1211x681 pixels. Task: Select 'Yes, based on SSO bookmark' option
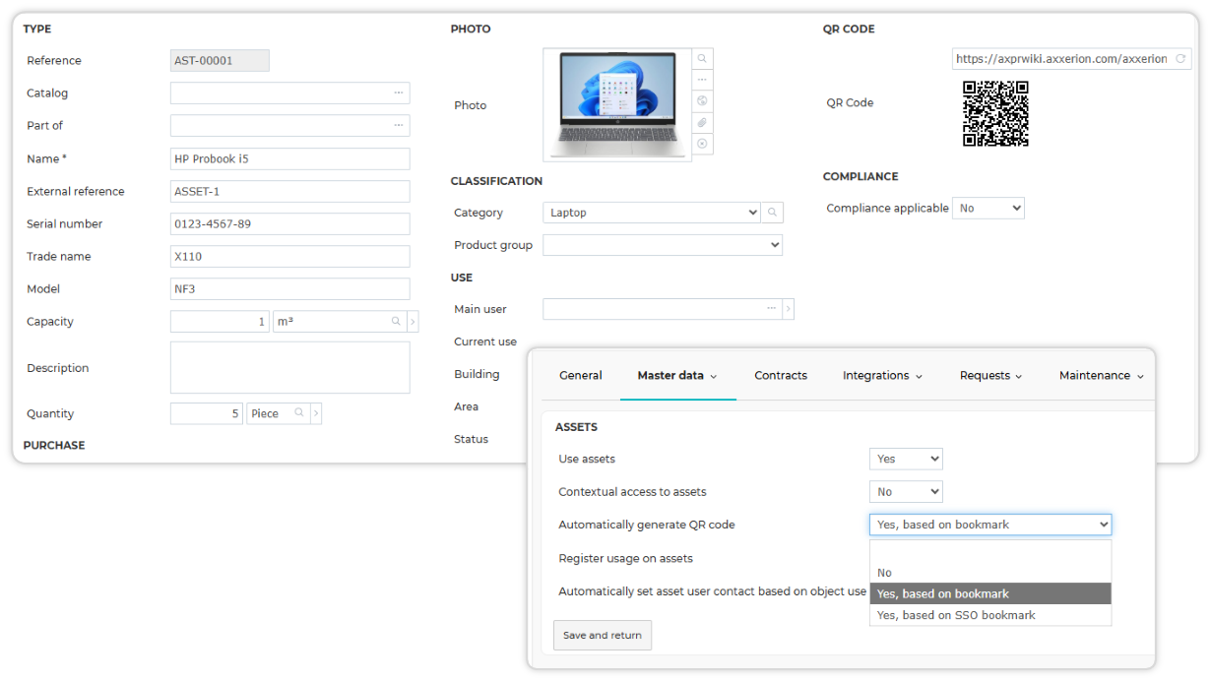click(x=990, y=615)
